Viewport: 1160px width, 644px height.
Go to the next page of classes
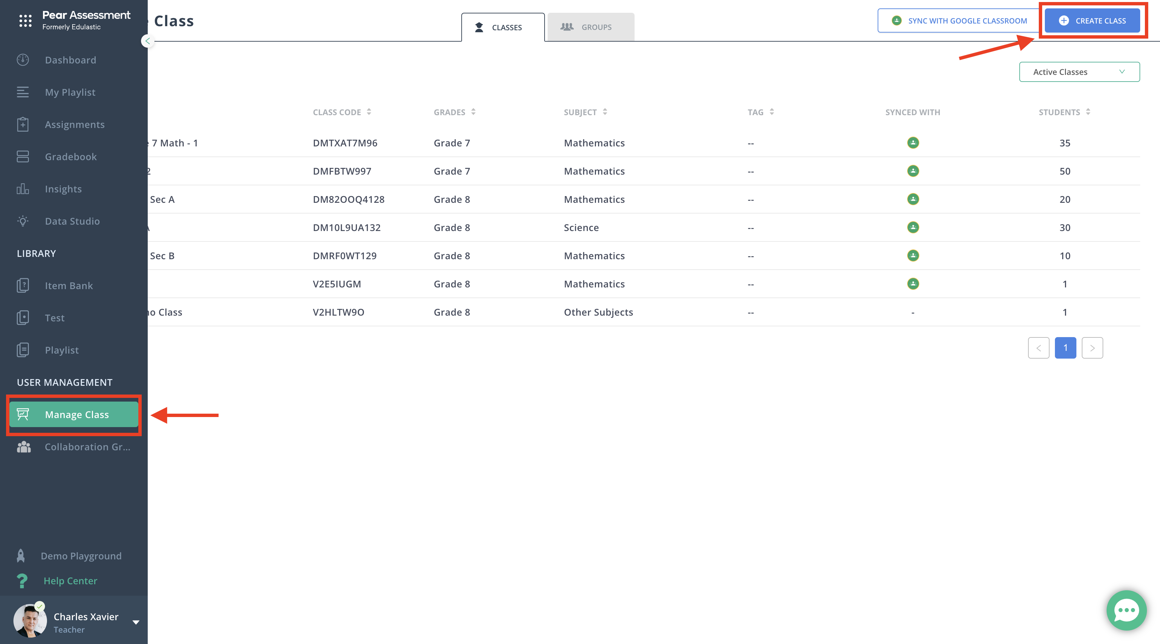[x=1092, y=348]
